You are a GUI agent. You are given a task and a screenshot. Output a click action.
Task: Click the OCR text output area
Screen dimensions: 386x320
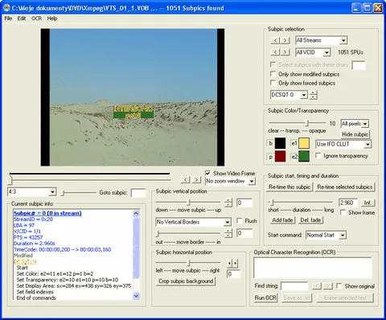tap(313, 268)
